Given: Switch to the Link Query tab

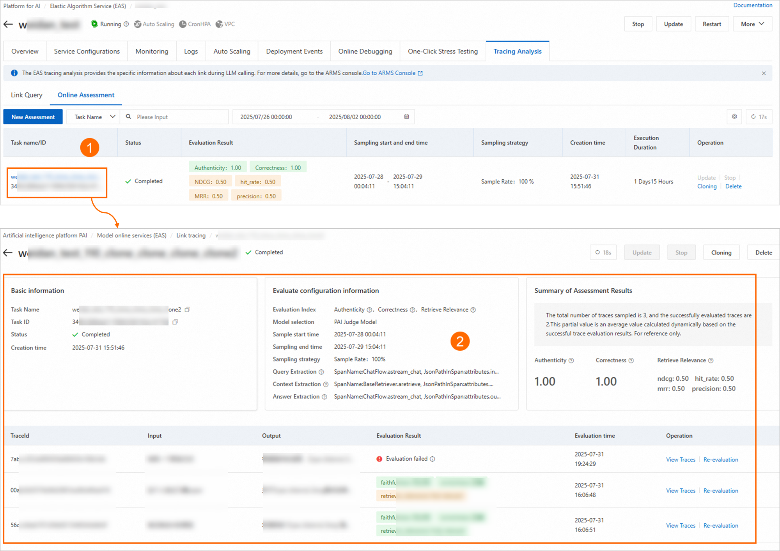Looking at the screenshot, I should [x=27, y=95].
